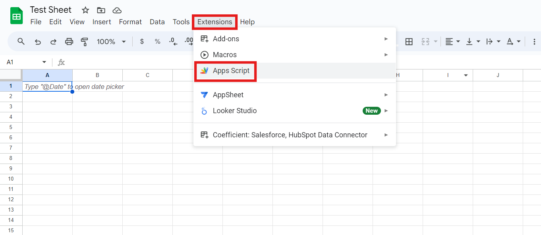Decrease decimal places
Screen dimensions: 541x235
coord(173,41)
